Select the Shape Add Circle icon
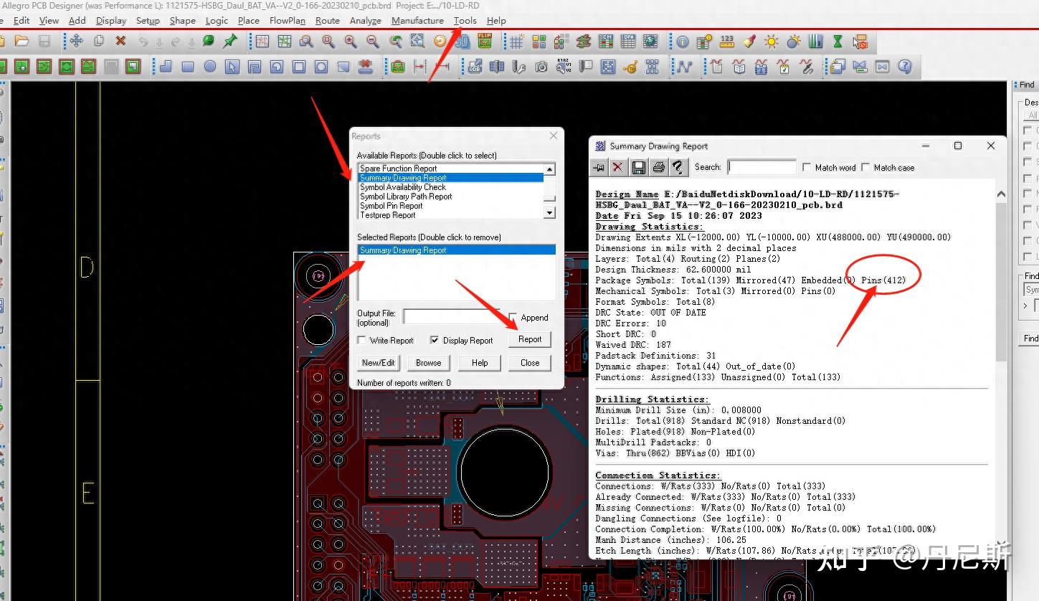The image size is (1039, 601). coord(210,67)
